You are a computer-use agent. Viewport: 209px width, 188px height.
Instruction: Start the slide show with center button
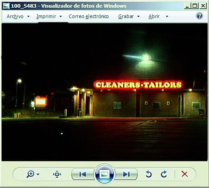pyautogui.click(x=104, y=174)
